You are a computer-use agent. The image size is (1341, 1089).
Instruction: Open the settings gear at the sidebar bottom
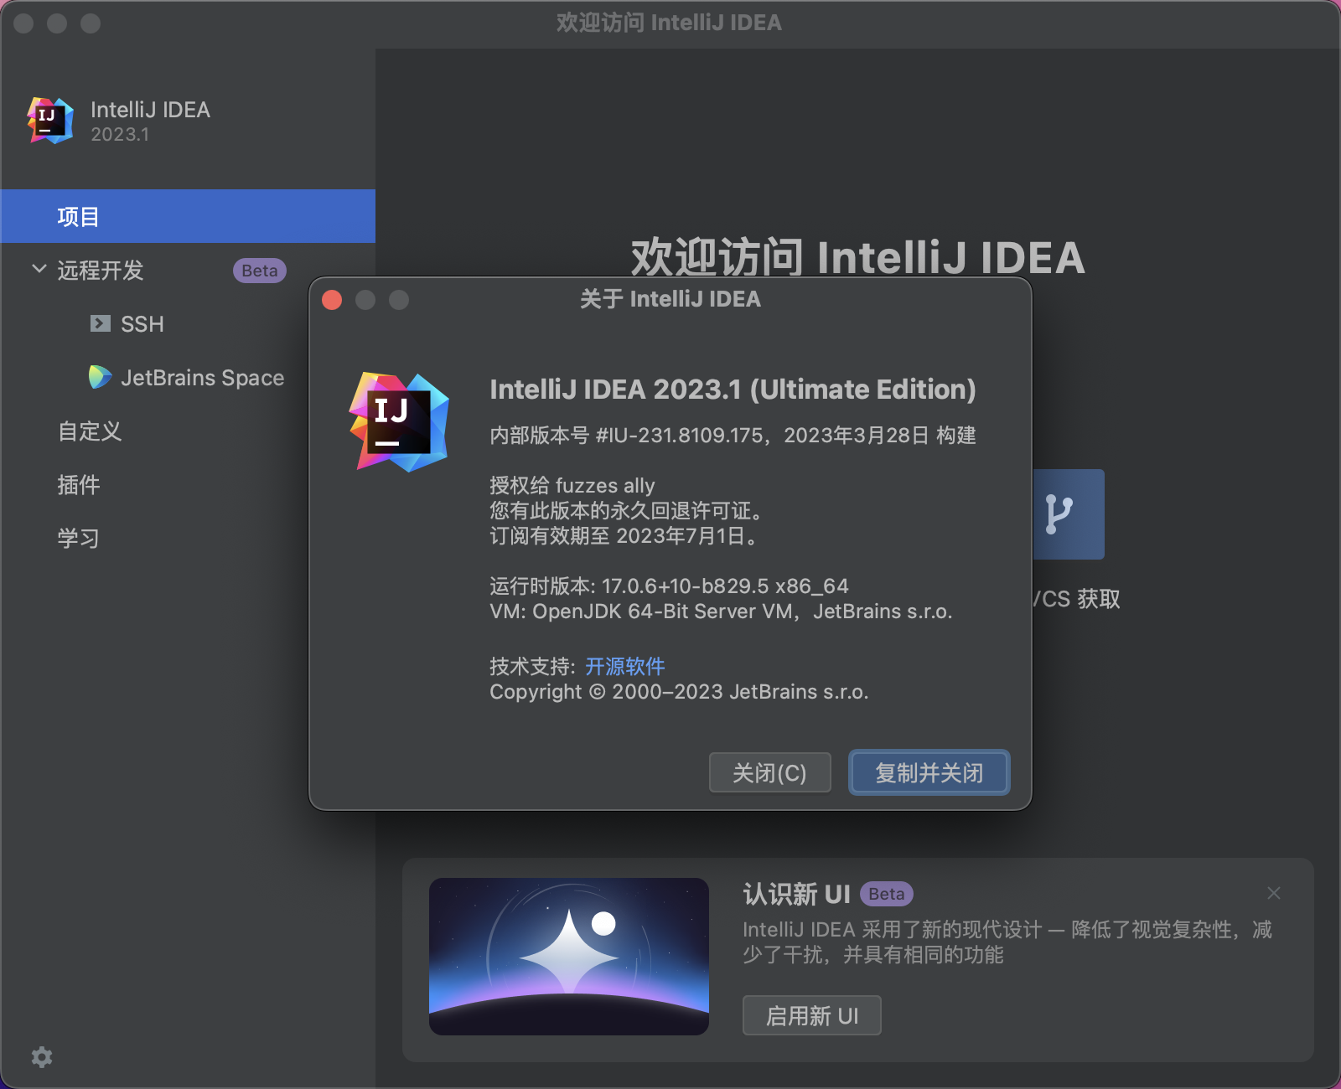point(42,1057)
